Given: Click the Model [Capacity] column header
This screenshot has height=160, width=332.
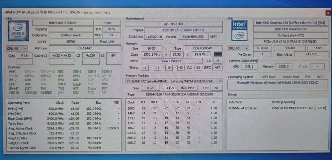Looking at the screenshot, I should click(x=283, y=102).
